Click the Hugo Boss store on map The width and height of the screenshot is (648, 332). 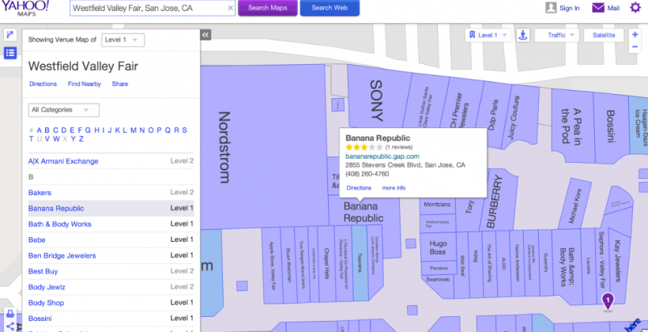coord(438,247)
